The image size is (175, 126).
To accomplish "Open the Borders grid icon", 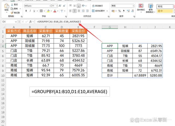I will [41, 11].
